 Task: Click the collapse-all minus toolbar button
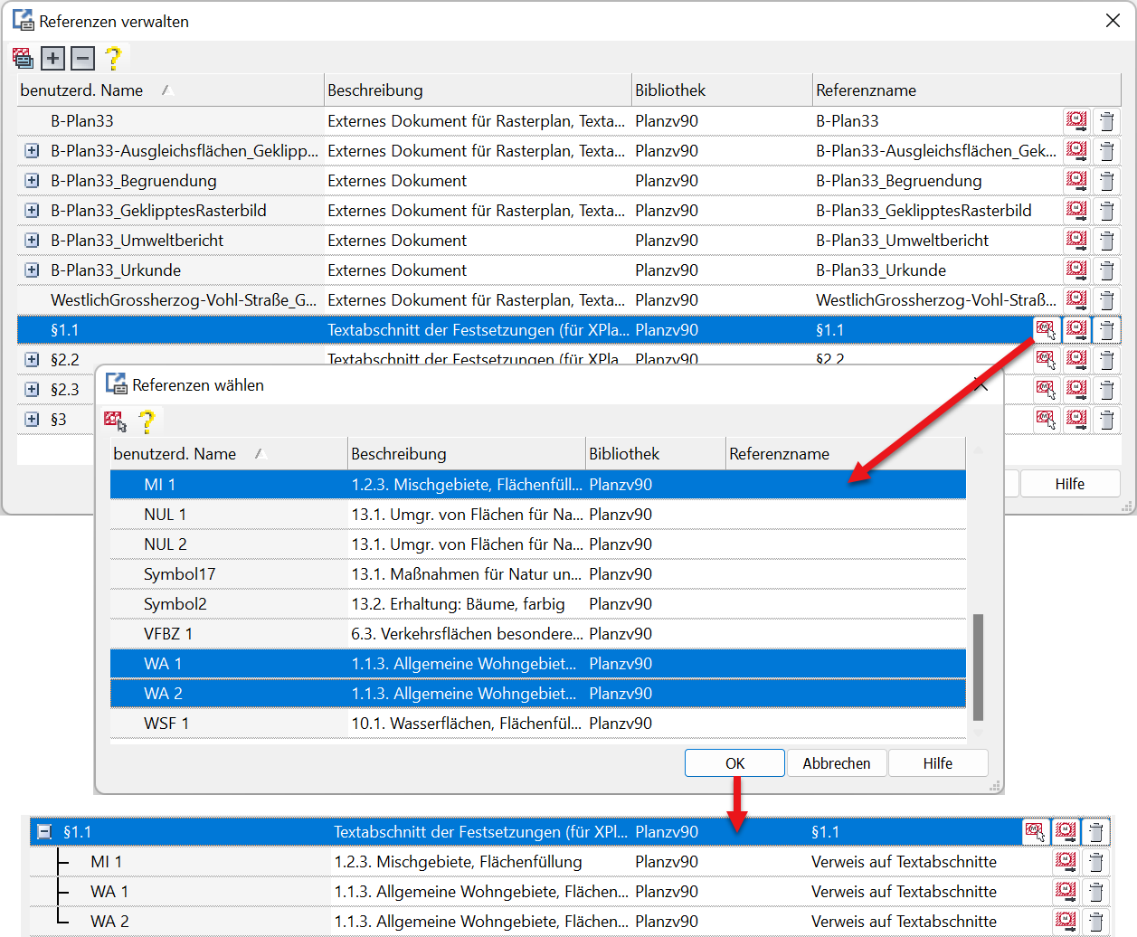[x=83, y=59]
